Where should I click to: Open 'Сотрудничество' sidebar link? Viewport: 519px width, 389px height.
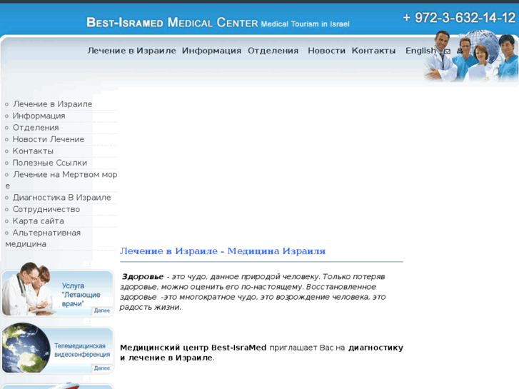pos(46,209)
